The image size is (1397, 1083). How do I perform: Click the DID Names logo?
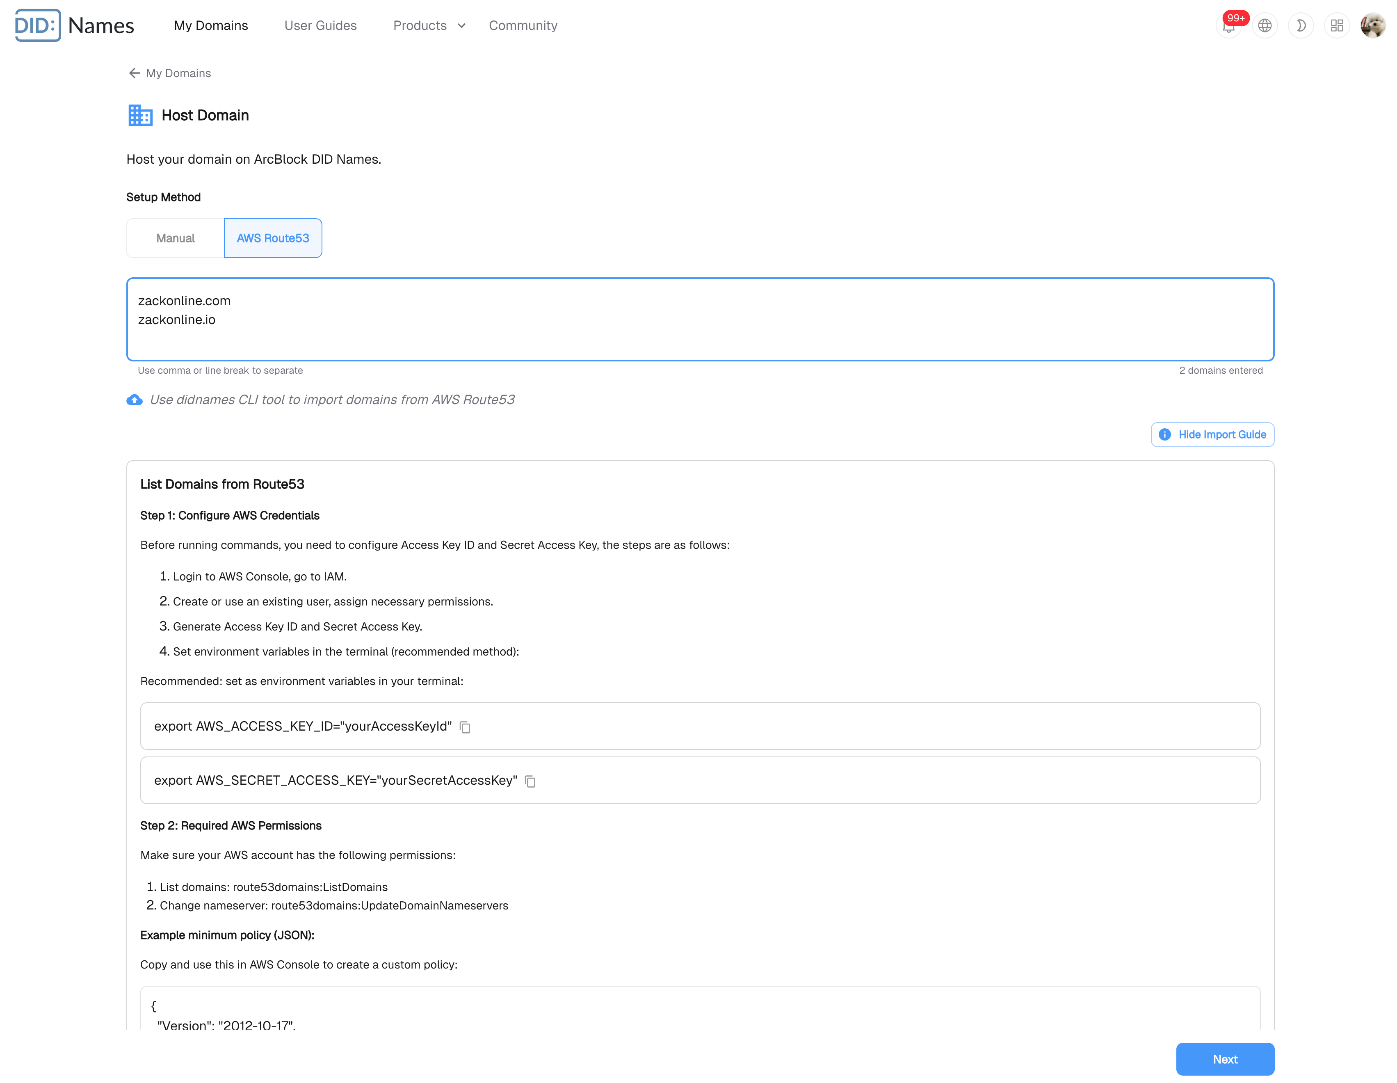(74, 25)
